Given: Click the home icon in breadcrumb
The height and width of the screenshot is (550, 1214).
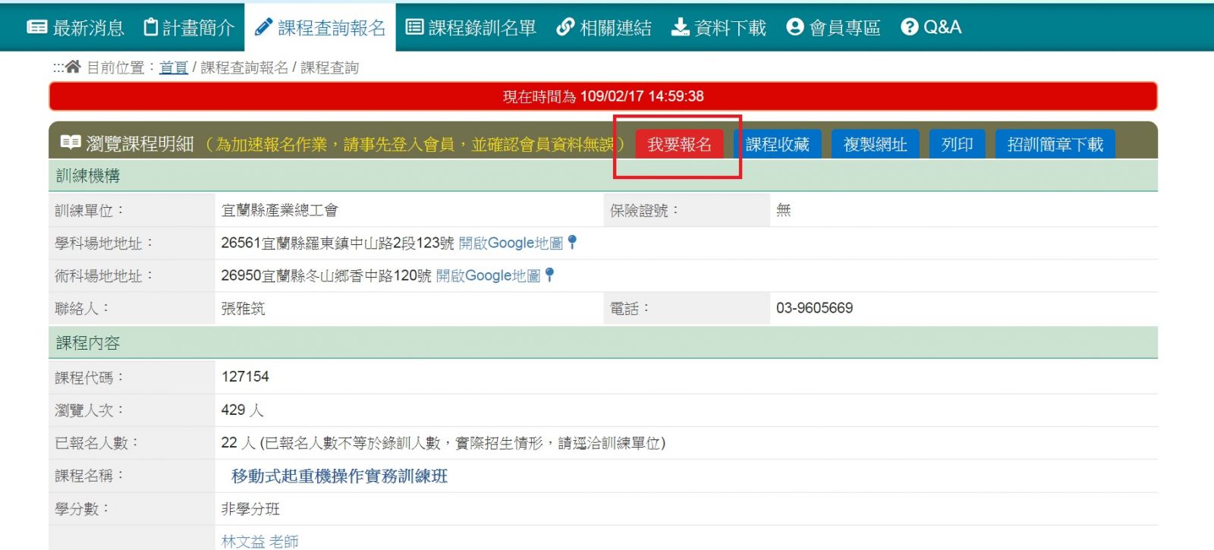Looking at the screenshot, I should 73,67.
